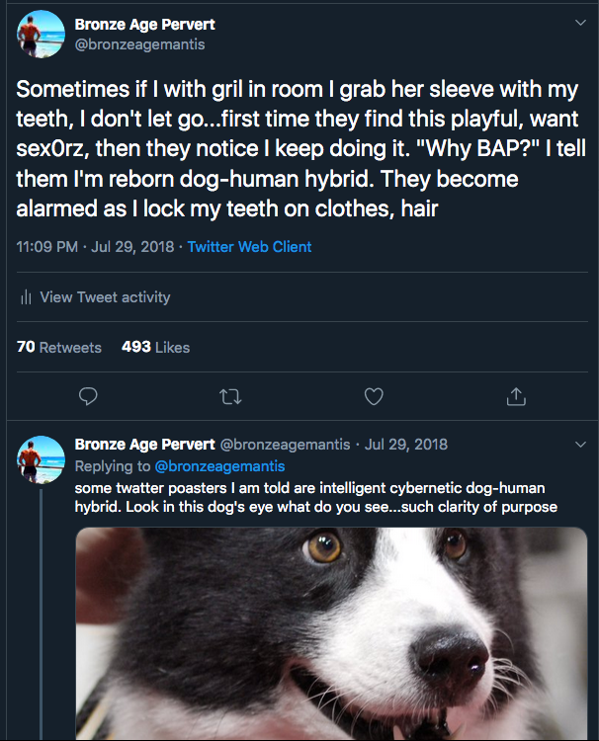Image resolution: width=599 pixels, height=741 pixels.
Task: Open the View Tweet activity link
Action: point(105,297)
